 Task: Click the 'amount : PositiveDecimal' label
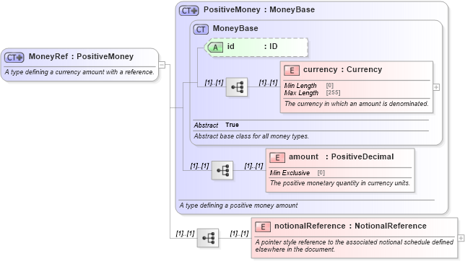tap(342, 156)
